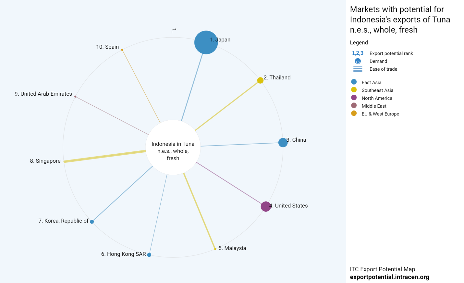The width and height of the screenshot is (464, 283).
Task: Click the East Asia blue legend swatch
Action: pos(354,82)
